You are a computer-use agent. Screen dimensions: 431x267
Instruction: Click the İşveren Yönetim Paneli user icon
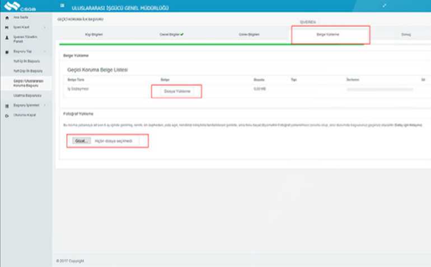(x=6, y=38)
